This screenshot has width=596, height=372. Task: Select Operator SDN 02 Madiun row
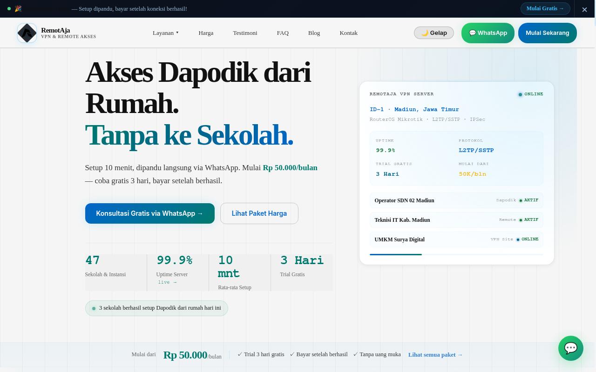pyautogui.click(x=456, y=200)
